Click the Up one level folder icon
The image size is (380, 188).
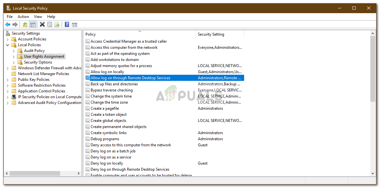25,24
